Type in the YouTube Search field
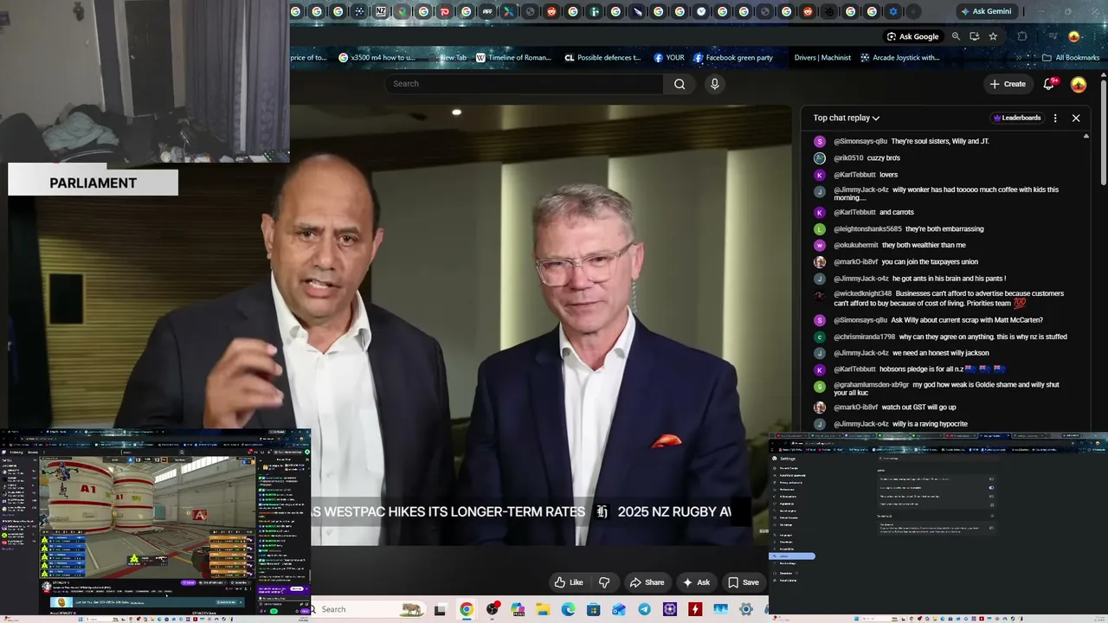 click(x=525, y=84)
